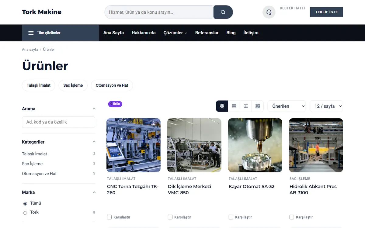Click the search magnifier button
Viewport: 365px width, 228px height.
(x=223, y=12)
